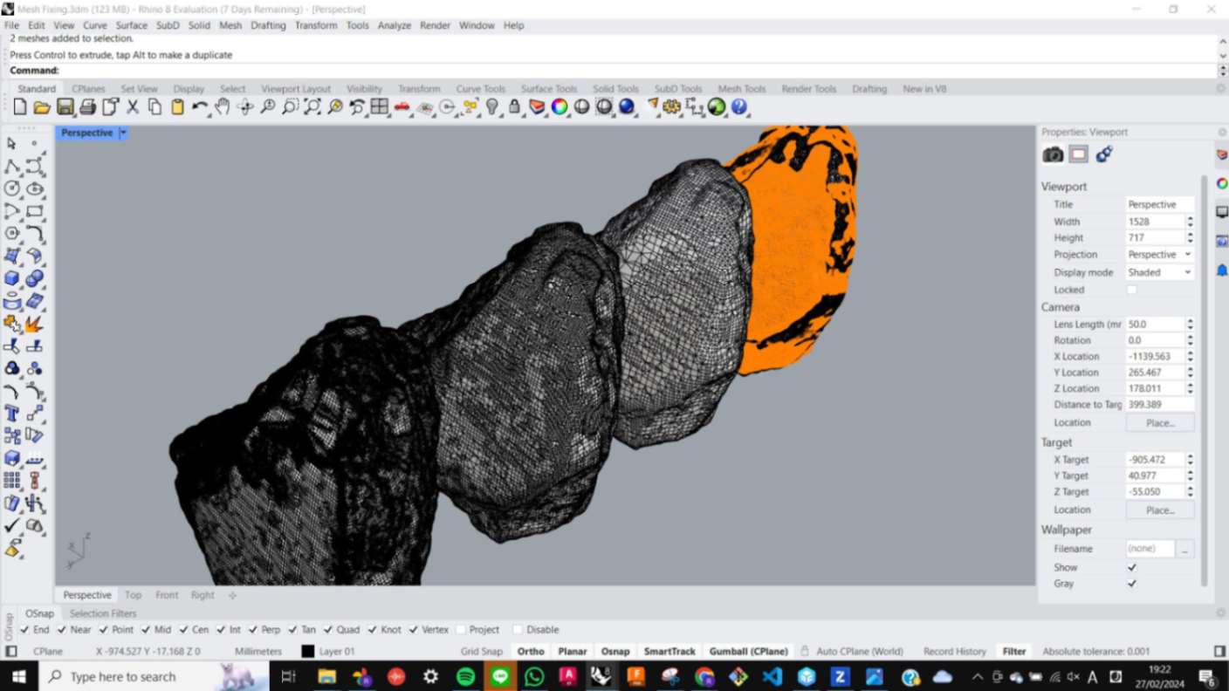Click the red car Named Views icon
The image size is (1229, 691).
[x=402, y=107]
